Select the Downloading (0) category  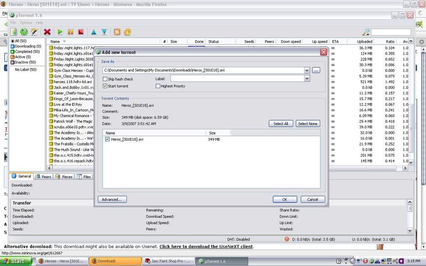(x=26, y=46)
